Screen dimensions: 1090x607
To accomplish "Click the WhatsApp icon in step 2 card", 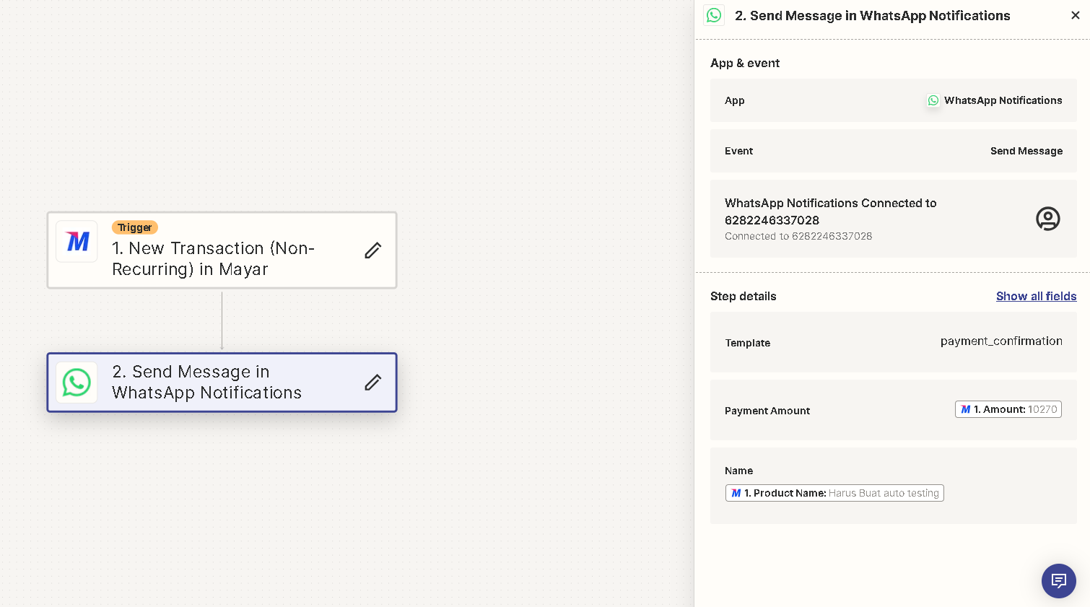I will tap(77, 383).
